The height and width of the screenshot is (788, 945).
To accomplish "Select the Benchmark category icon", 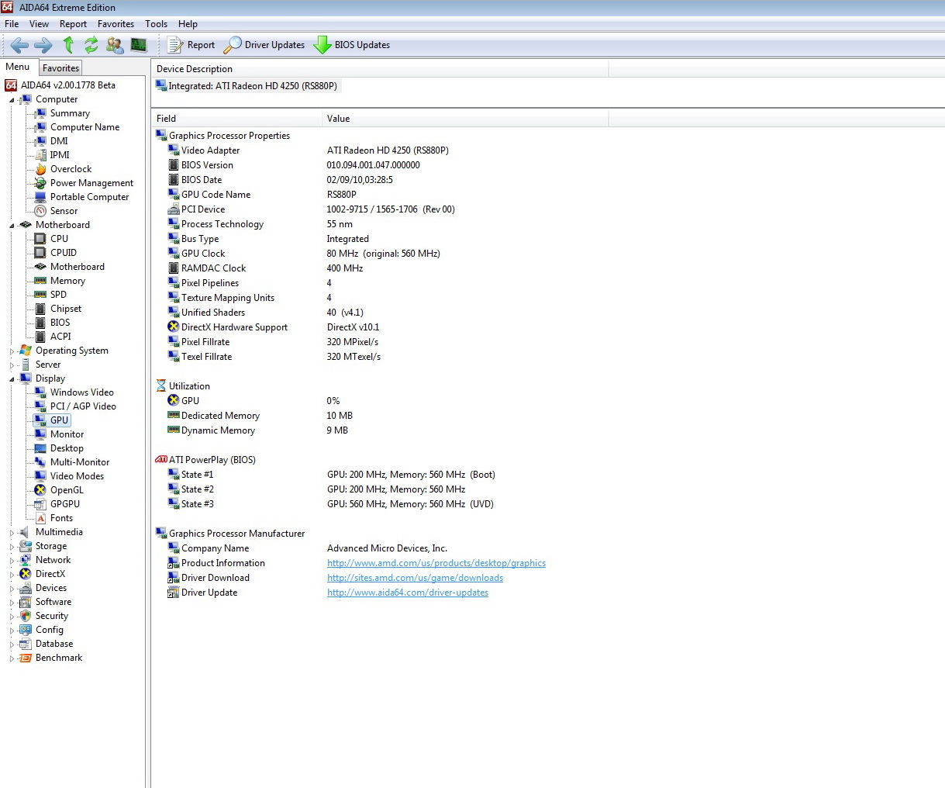I will click(x=26, y=658).
